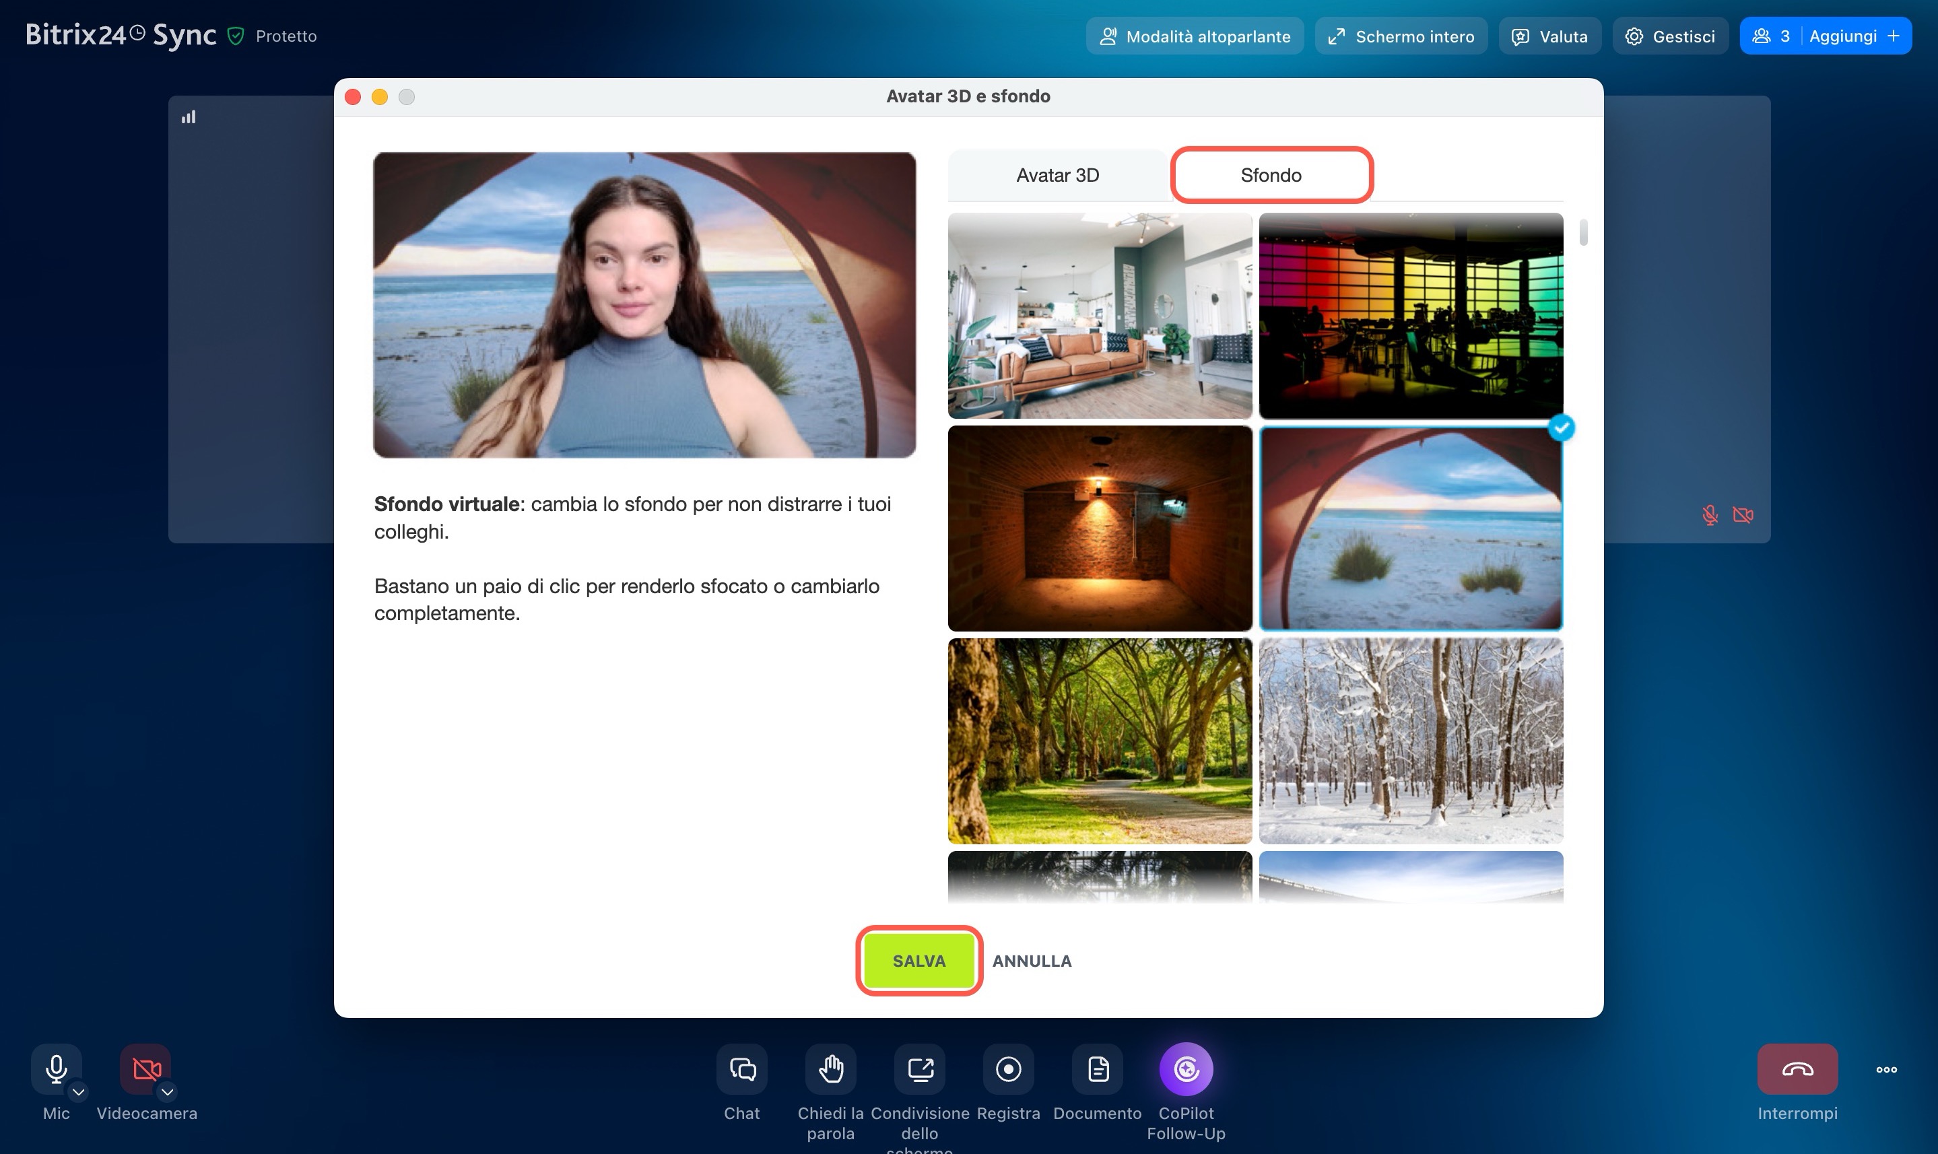The height and width of the screenshot is (1154, 1938).
Task: Open the Documento icon
Action: point(1098,1069)
